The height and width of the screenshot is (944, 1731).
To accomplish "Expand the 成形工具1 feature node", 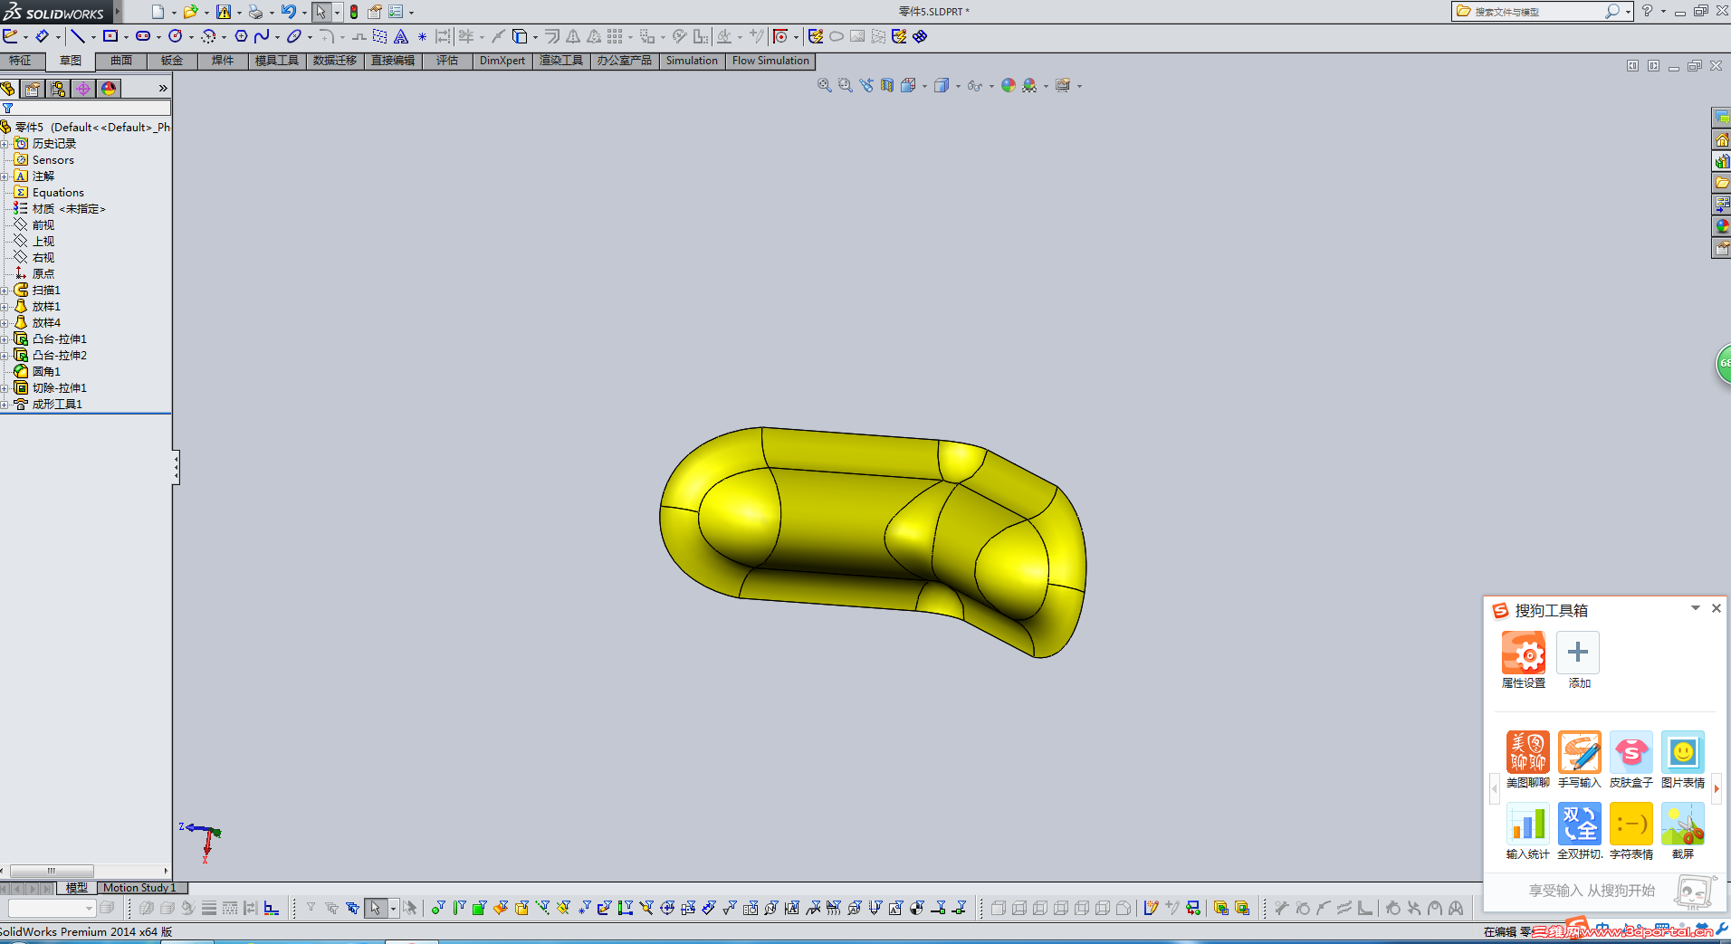I will pos(5,405).
